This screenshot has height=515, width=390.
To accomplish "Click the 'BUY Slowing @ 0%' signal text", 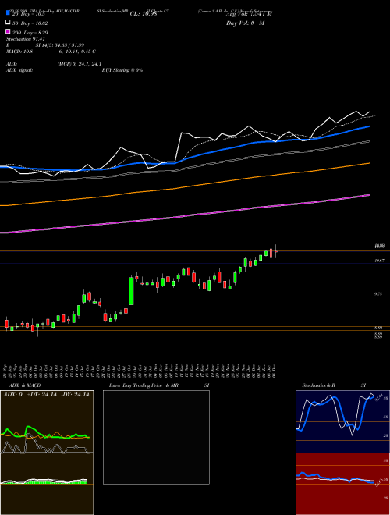I will [122, 70].
